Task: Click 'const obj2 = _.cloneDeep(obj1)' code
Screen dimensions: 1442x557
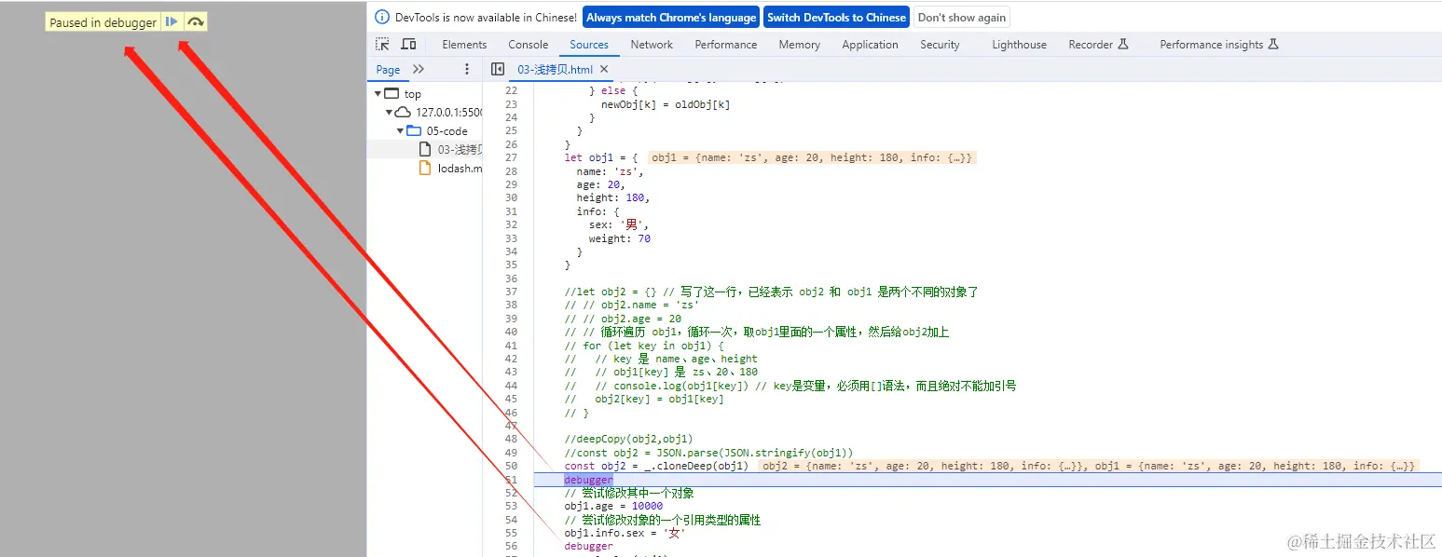Action: coord(656,466)
